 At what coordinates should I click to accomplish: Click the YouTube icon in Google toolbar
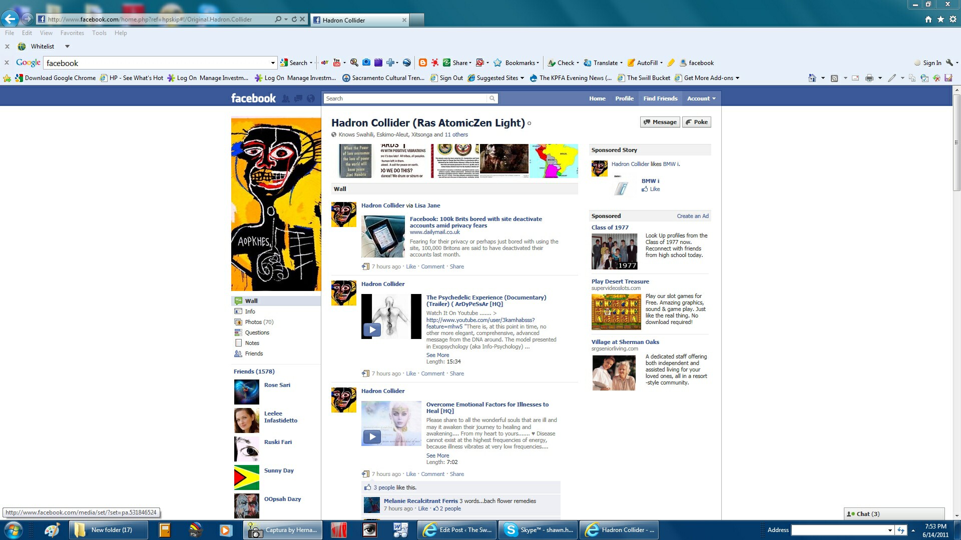tap(336, 62)
